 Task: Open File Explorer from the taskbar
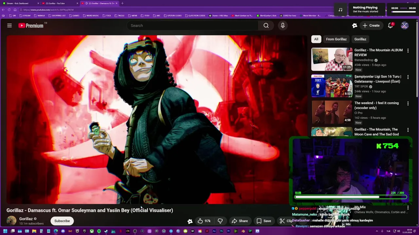click(34, 231)
